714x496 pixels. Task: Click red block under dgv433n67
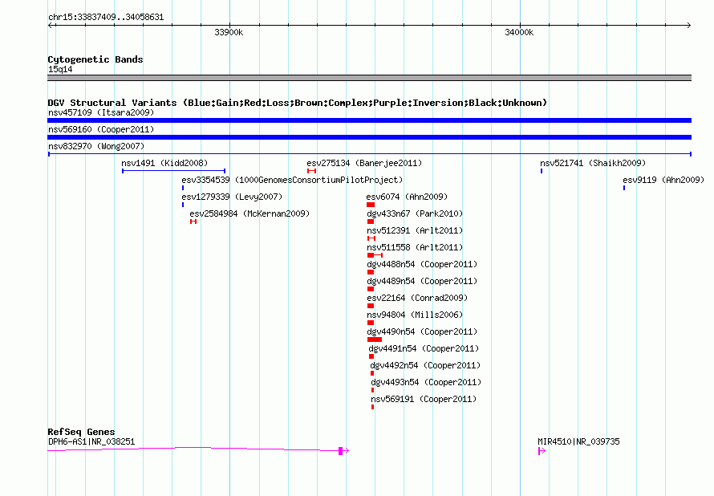point(371,222)
